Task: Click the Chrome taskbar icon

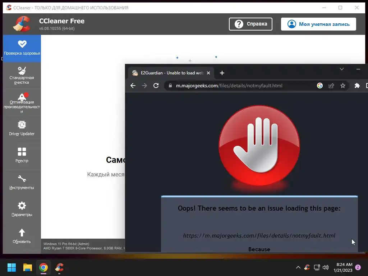Action: (43, 267)
